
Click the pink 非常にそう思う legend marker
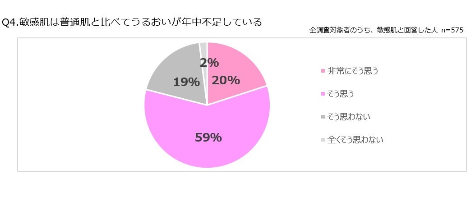click(323, 71)
